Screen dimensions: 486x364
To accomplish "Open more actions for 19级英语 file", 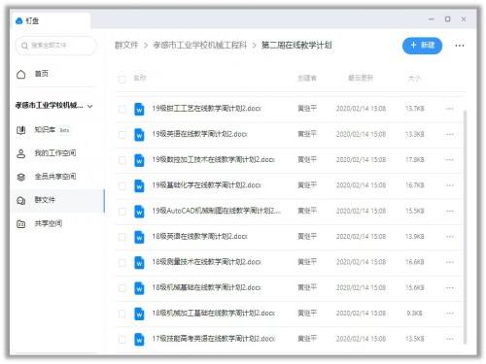I will (450, 134).
